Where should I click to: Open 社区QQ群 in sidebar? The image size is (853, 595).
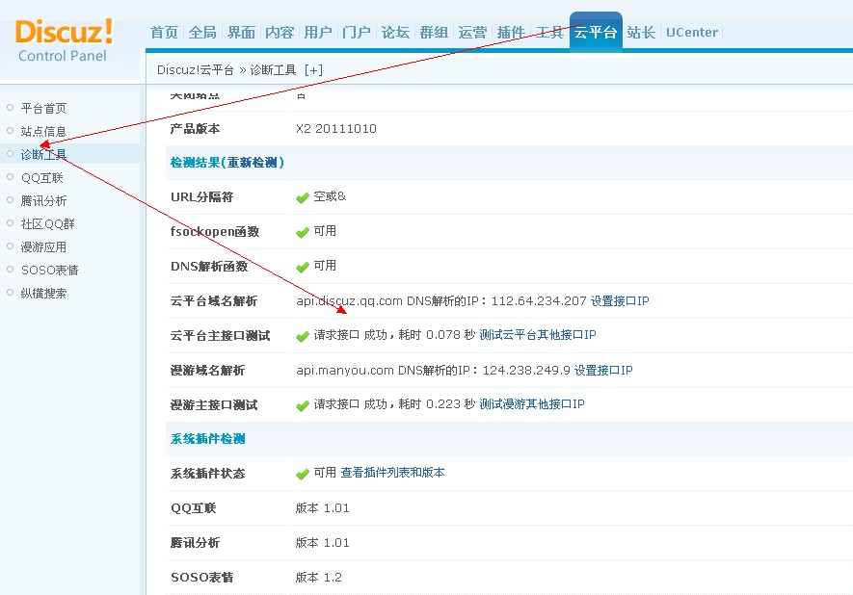tap(48, 224)
